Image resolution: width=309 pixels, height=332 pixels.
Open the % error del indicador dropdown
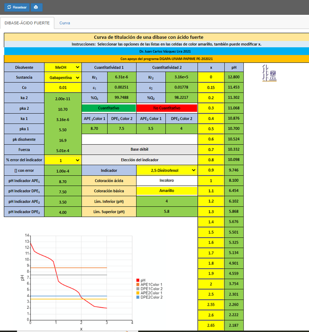63,160
